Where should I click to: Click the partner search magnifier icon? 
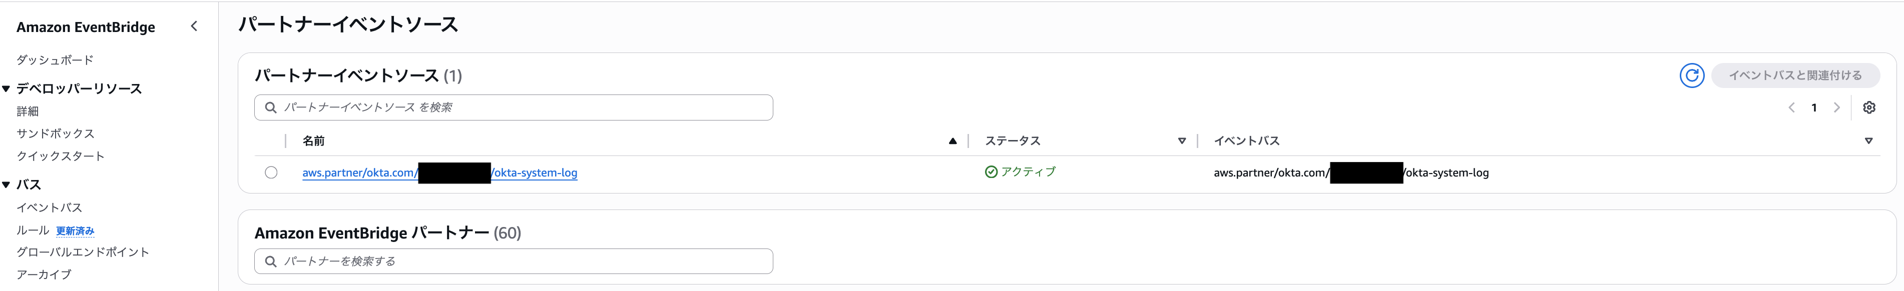[270, 260]
